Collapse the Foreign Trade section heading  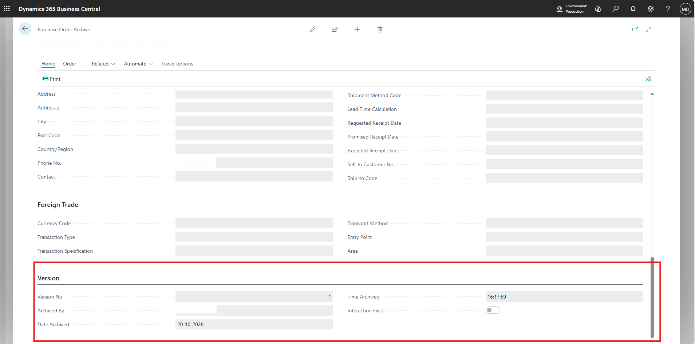[58, 205]
